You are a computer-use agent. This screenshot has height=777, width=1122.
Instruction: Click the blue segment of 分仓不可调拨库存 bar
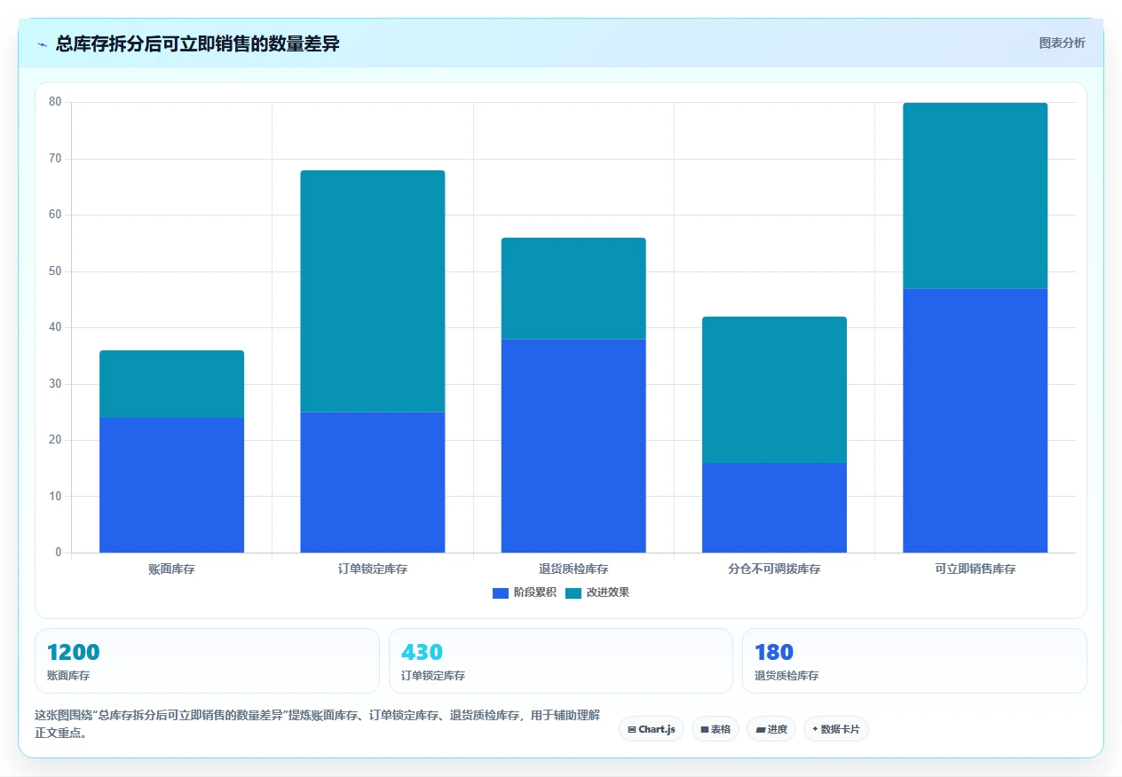click(x=774, y=507)
